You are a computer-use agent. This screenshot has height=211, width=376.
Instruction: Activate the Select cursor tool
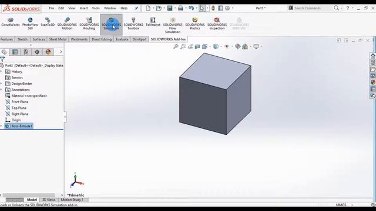(202, 8)
